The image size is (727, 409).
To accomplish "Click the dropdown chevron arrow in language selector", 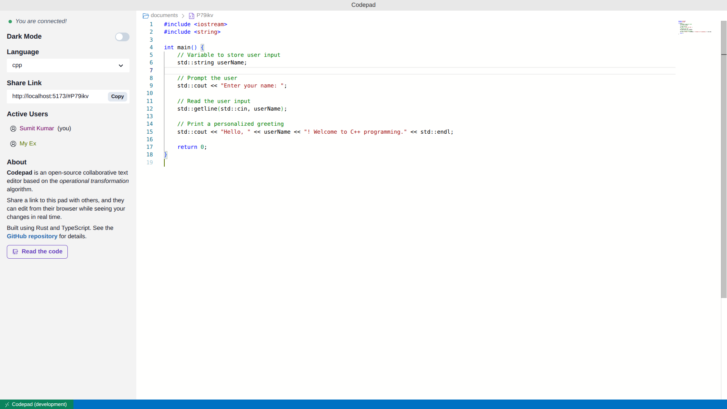I will click(121, 66).
